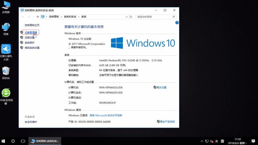The image size is (258, 145).
Task: Click the Change settings link (更改设置)
Action: pos(162,87)
